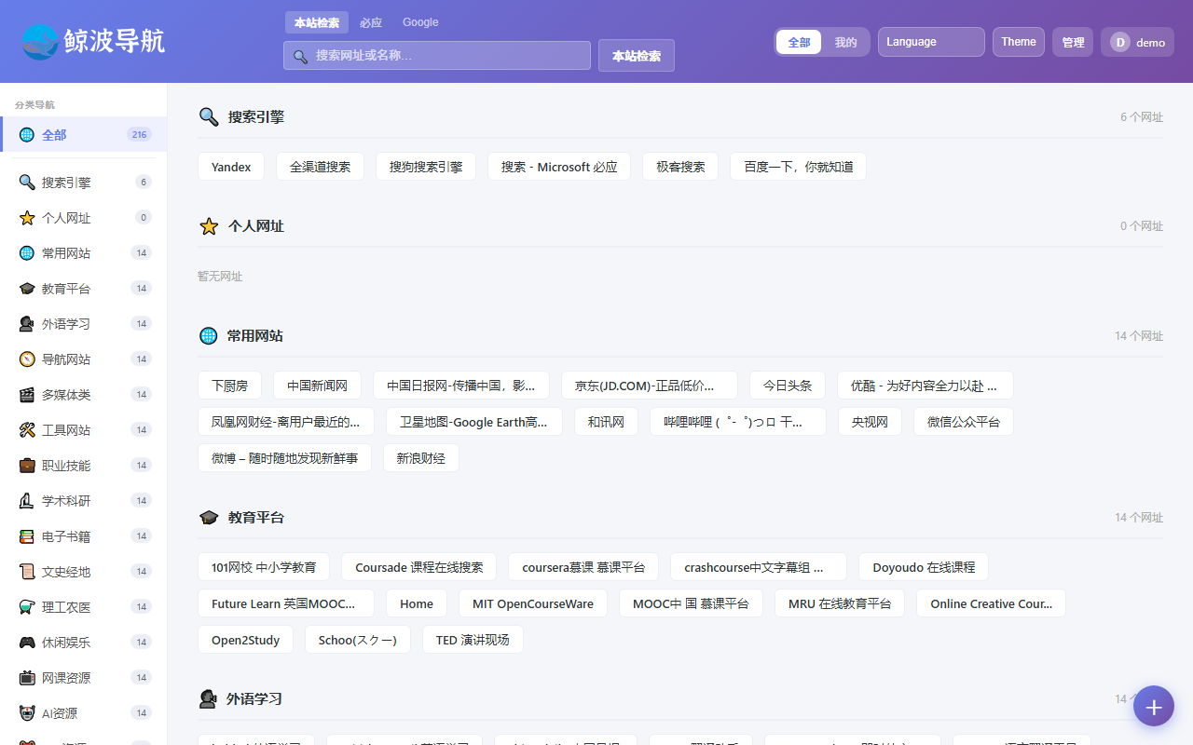Select the 必应 search tab
Viewport: 1193px width, 745px height.
(371, 22)
